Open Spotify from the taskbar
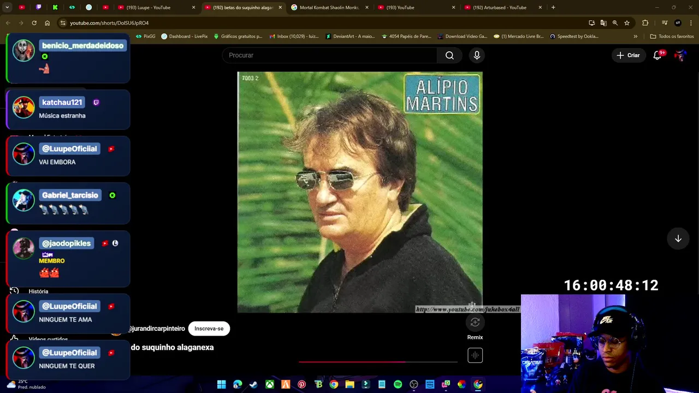699x393 pixels. [398, 384]
